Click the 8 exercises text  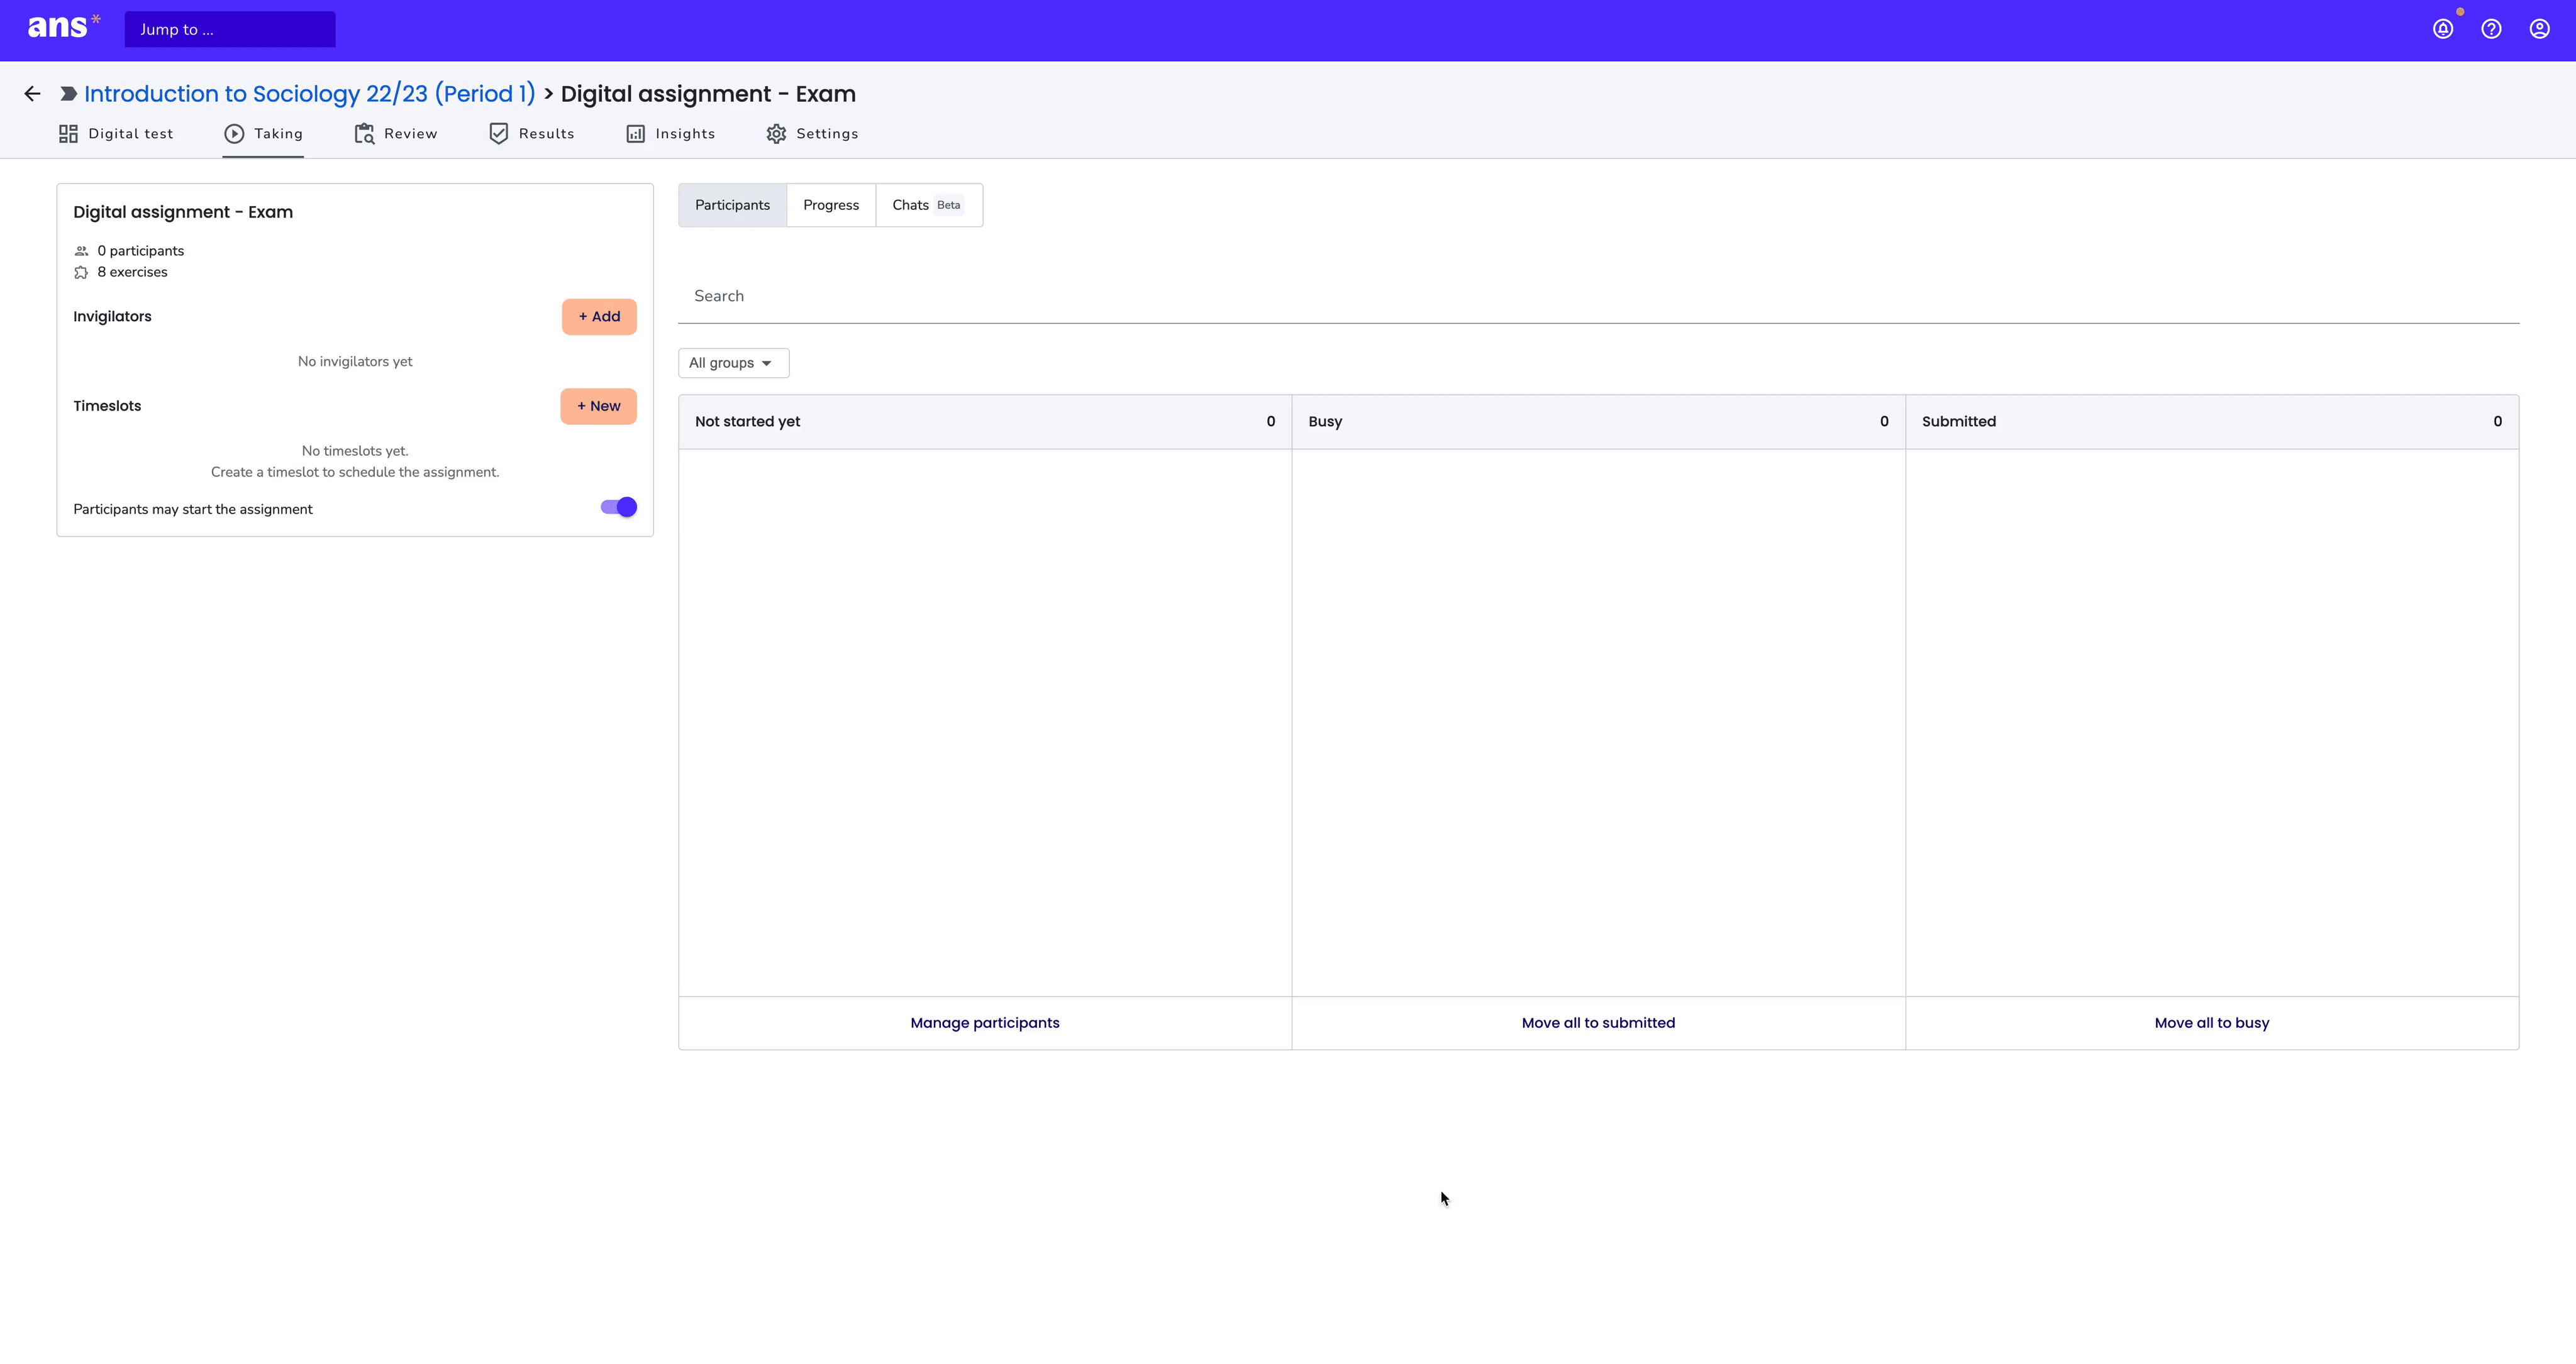132,272
